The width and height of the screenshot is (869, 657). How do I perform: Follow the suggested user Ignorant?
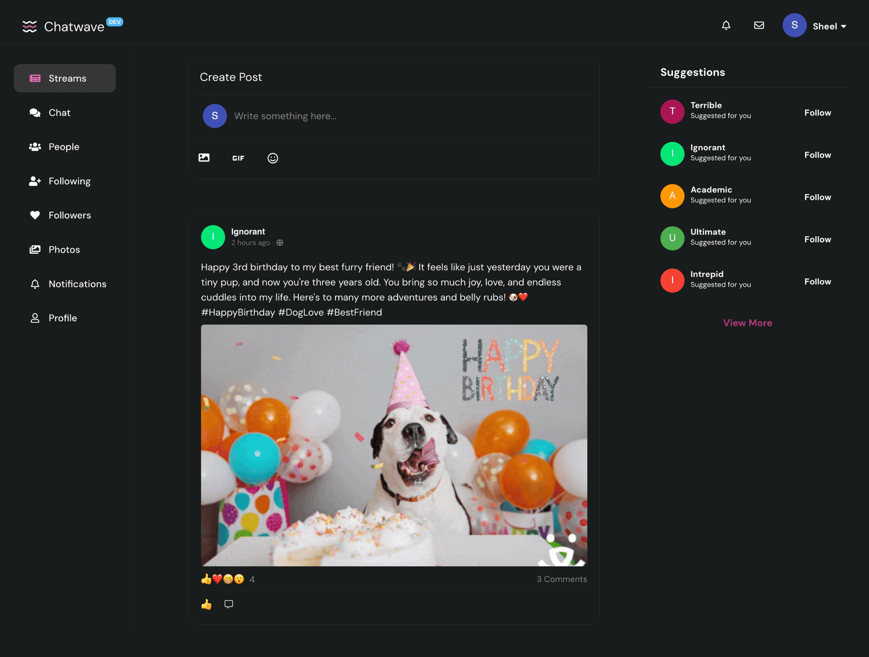click(817, 155)
